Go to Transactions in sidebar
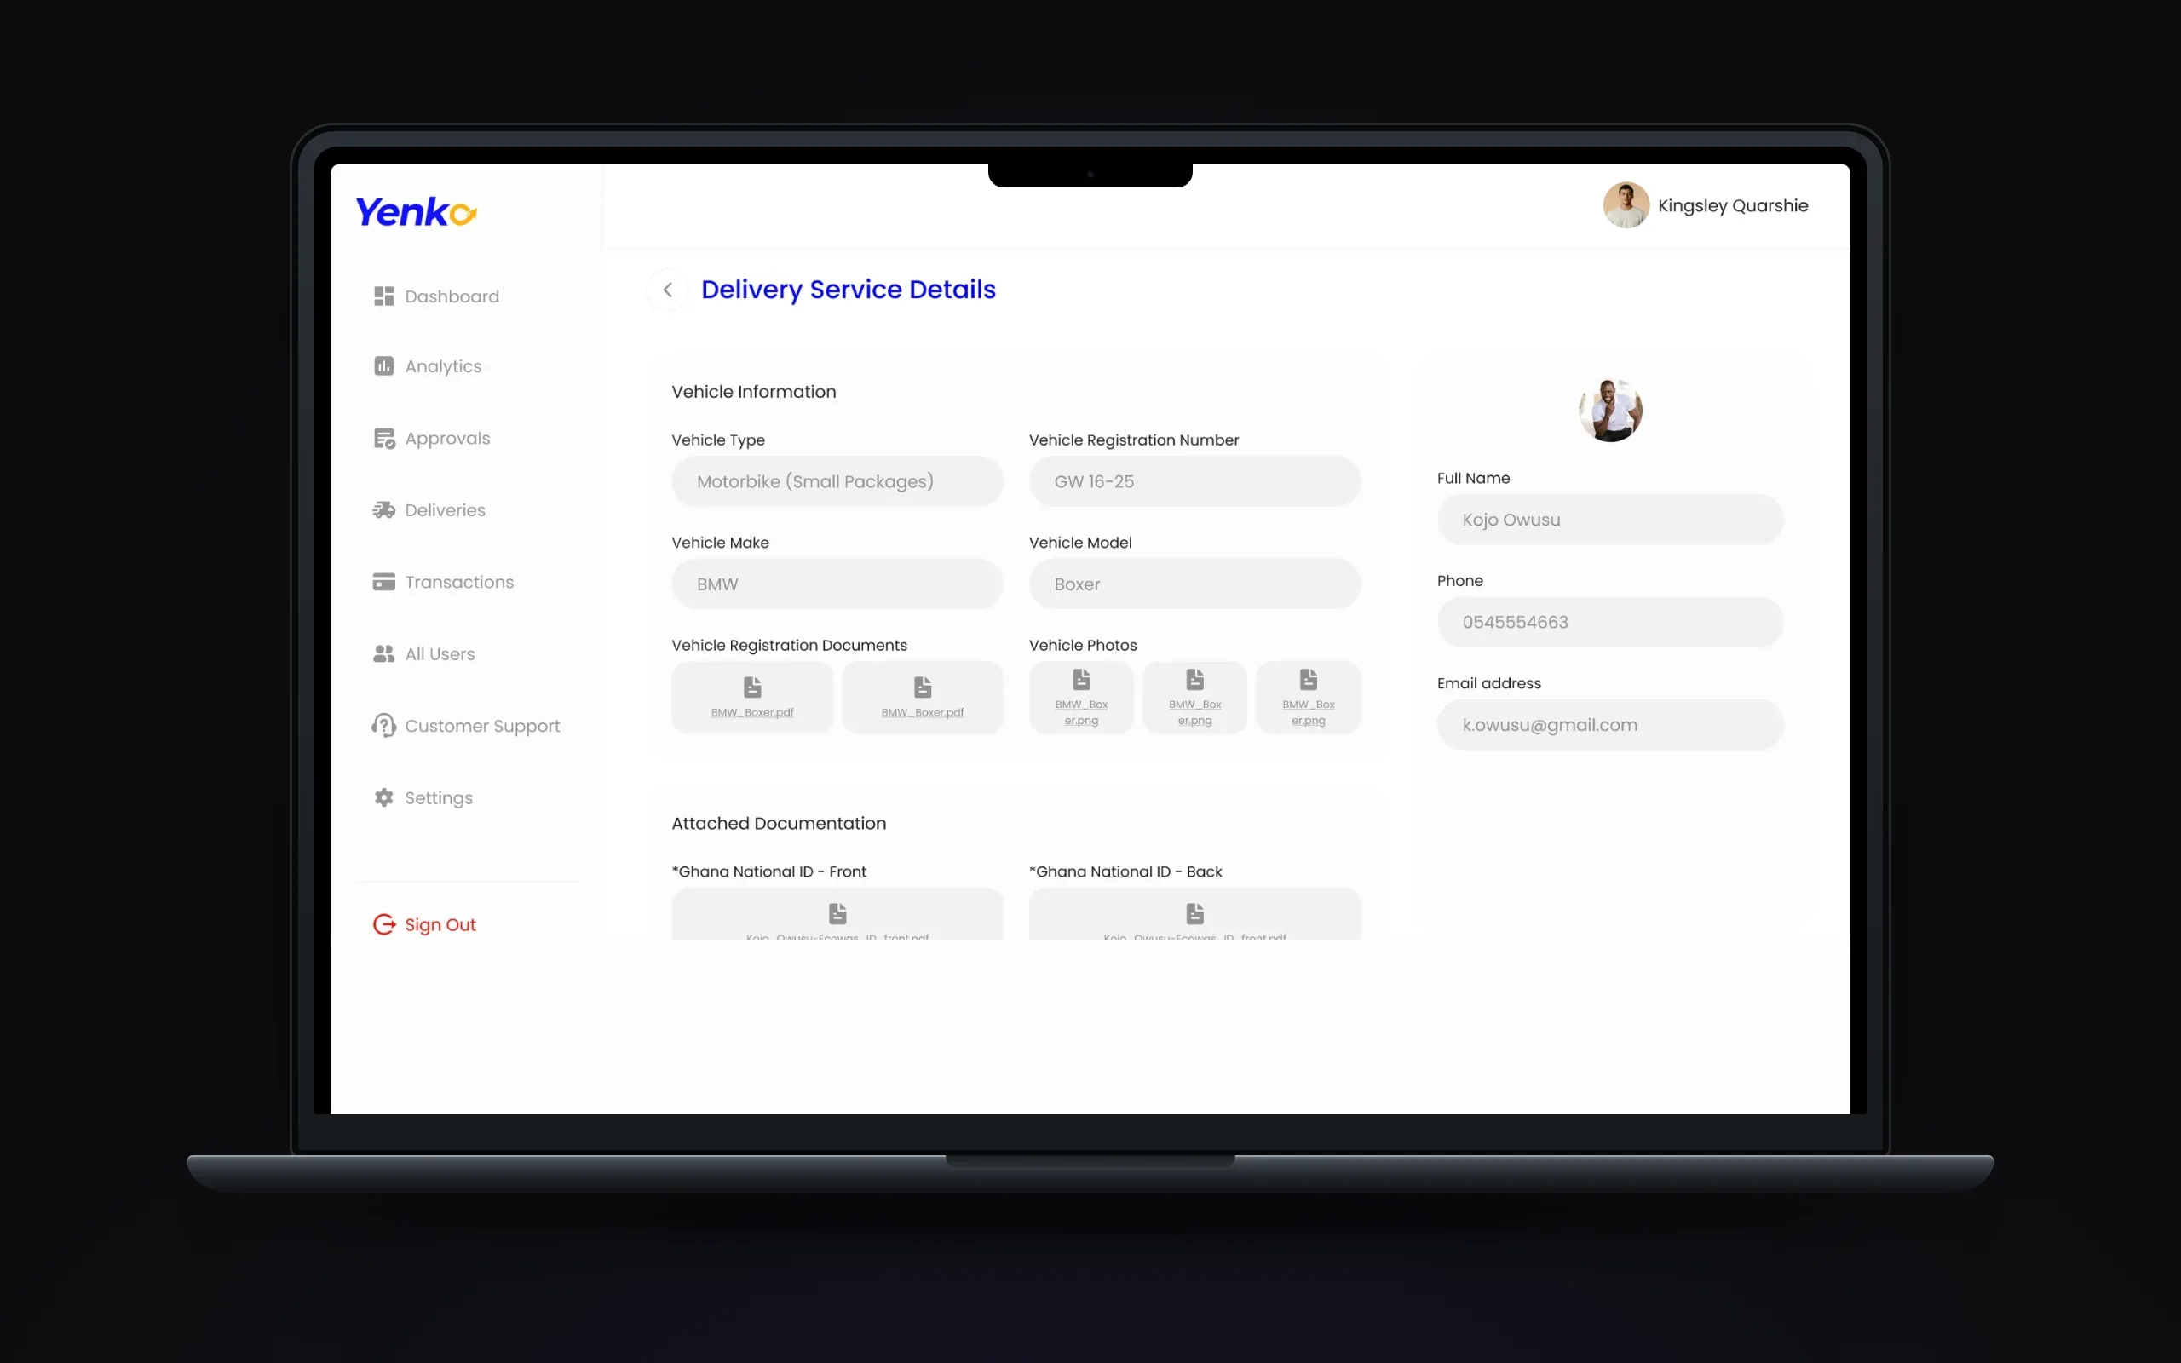 tap(443, 583)
